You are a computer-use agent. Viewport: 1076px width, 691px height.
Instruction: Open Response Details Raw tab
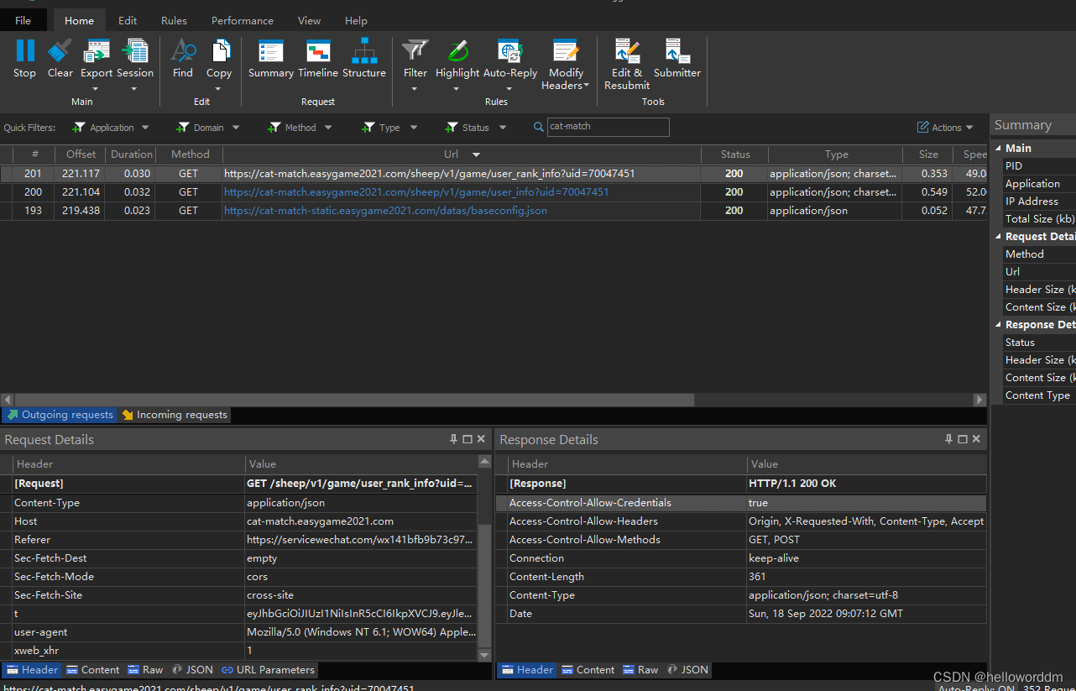coord(640,670)
